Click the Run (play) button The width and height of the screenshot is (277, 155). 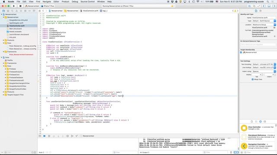(14, 6)
